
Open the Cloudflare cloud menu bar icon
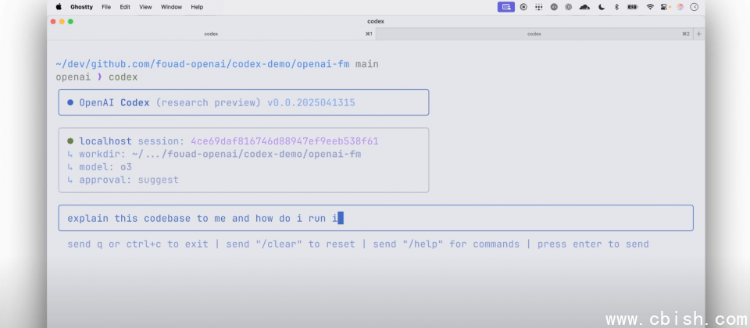584,7
